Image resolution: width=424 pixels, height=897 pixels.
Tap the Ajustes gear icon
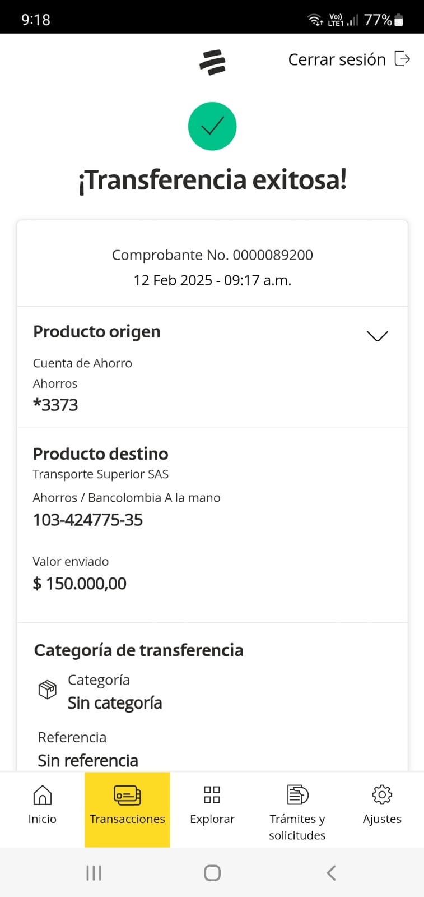tap(382, 794)
